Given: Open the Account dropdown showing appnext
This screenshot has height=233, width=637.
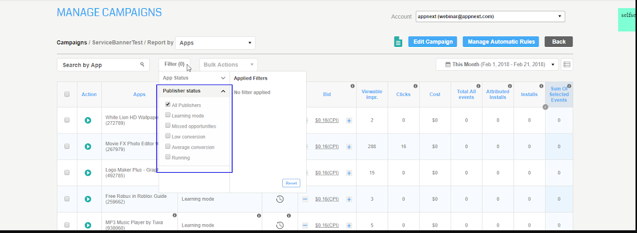Looking at the screenshot, I should 491,16.
